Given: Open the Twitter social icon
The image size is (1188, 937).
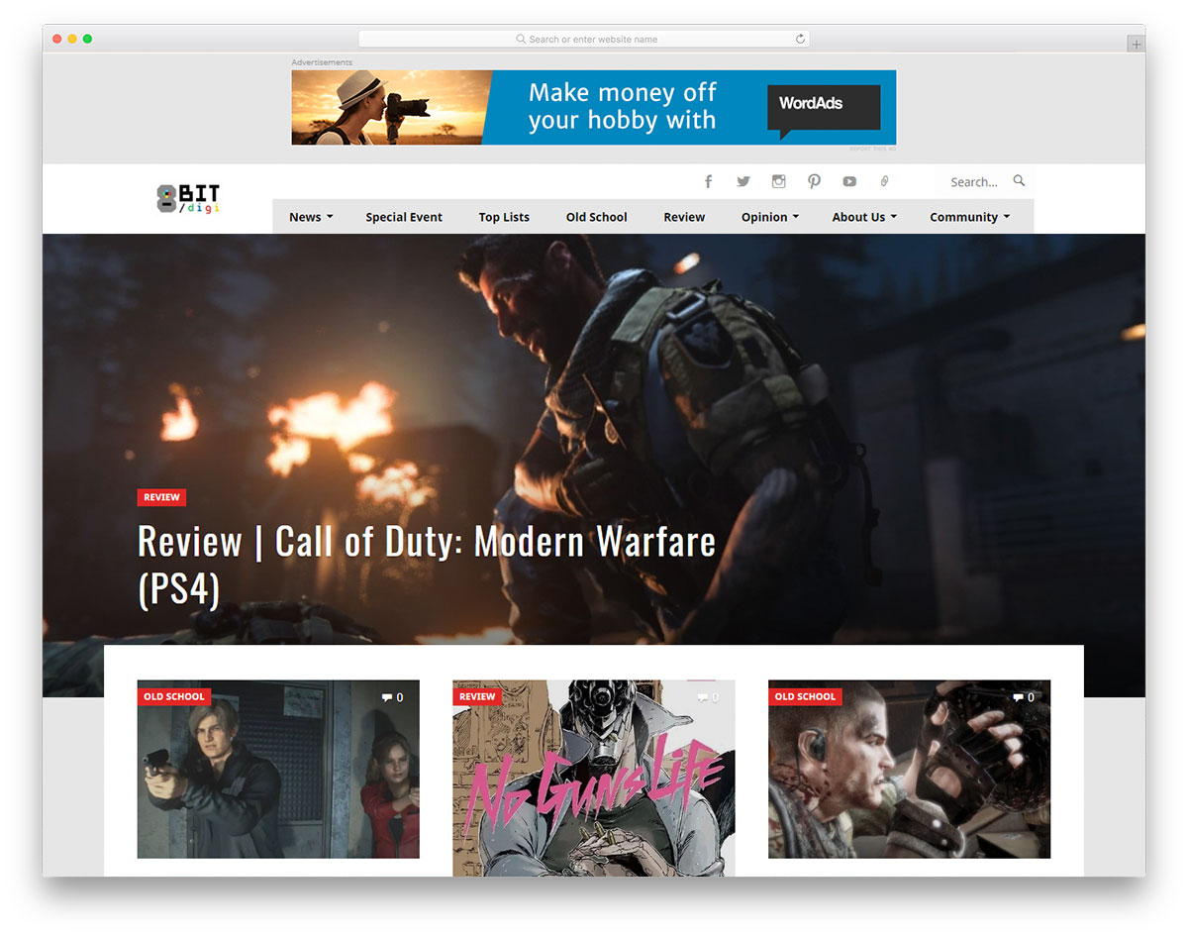Looking at the screenshot, I should pyautogui.click(x=742, y=181).
